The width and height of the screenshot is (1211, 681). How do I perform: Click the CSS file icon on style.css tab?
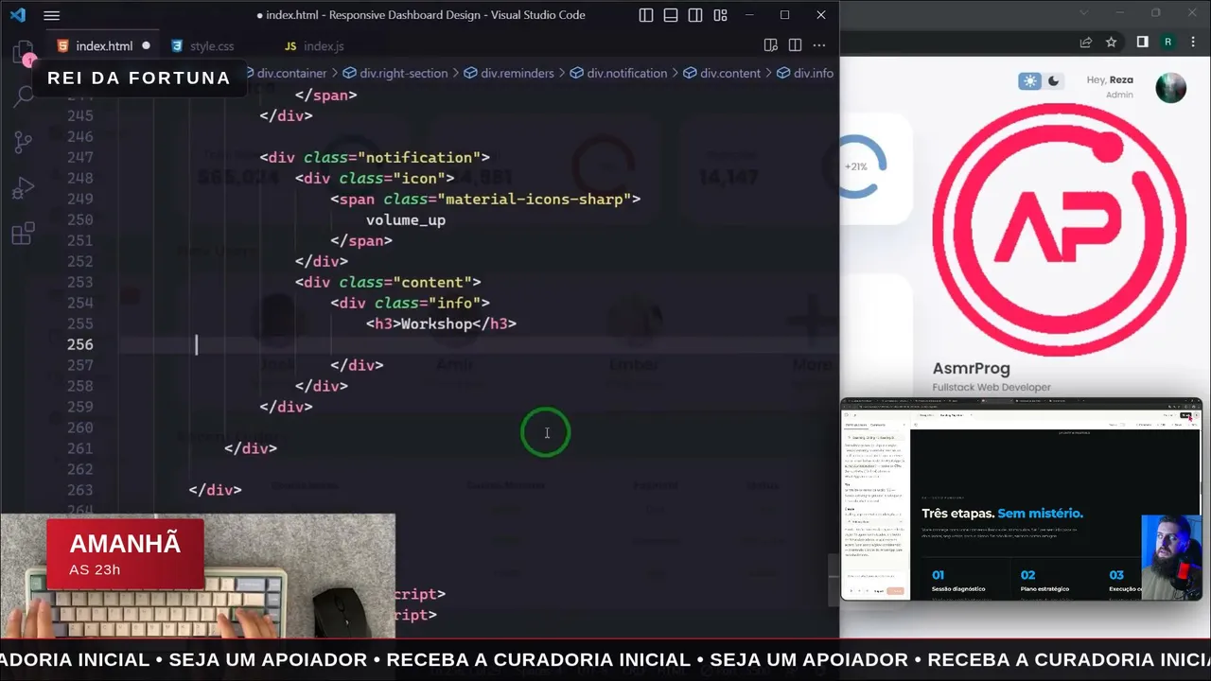pos(177,45)
